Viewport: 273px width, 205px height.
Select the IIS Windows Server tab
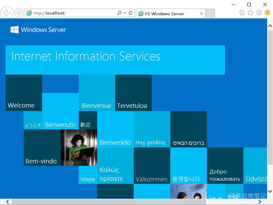(x=168, y=14)
